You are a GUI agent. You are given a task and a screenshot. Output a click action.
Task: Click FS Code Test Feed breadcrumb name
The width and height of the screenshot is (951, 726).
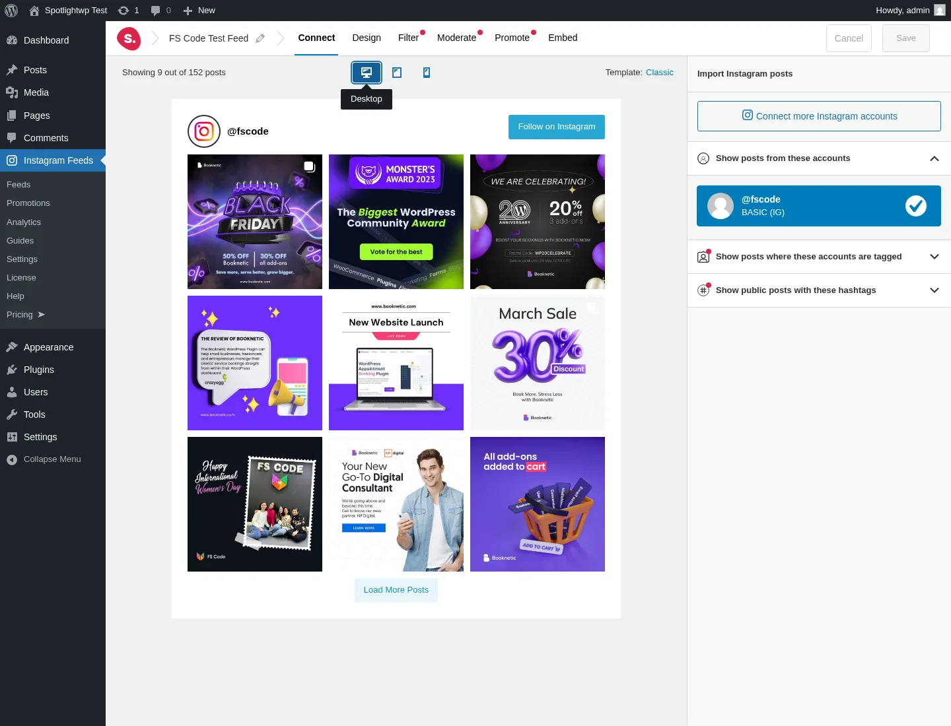[x=209, y=38]
